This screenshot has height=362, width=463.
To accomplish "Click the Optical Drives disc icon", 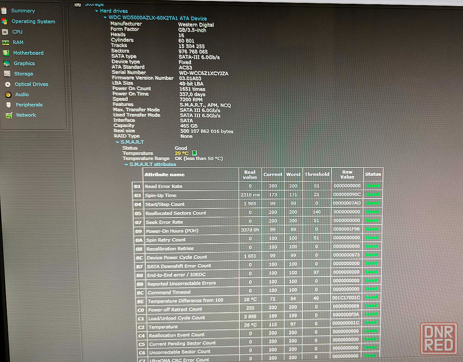I will click(7, 84).
